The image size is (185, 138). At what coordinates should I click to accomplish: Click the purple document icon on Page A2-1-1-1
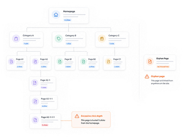[x=35, y=120]
